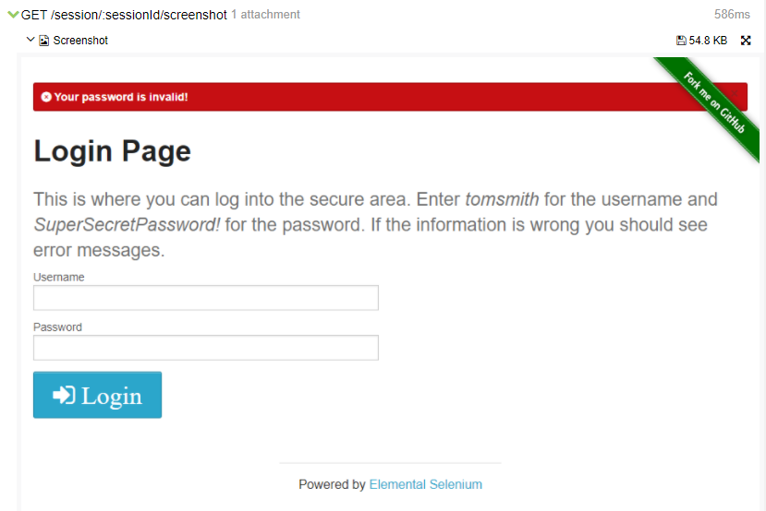
Task: Focus the Password input field
Action: tap(205, 348)
